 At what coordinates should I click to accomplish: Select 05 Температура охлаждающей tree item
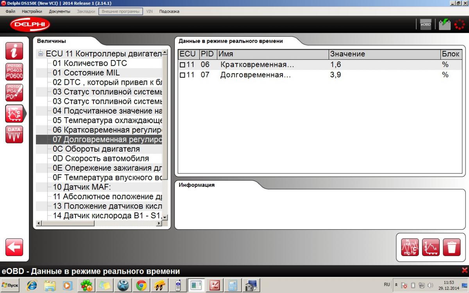coord(107,121)
